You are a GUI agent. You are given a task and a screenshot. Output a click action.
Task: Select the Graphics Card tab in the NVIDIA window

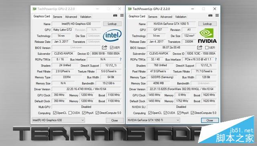point(137,16)
